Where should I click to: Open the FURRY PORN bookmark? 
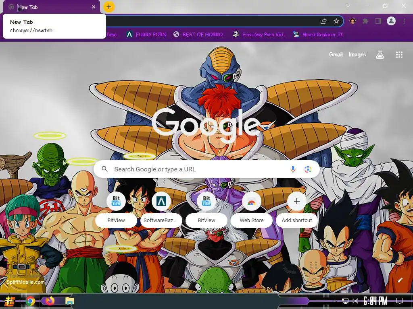coord(146,35)
